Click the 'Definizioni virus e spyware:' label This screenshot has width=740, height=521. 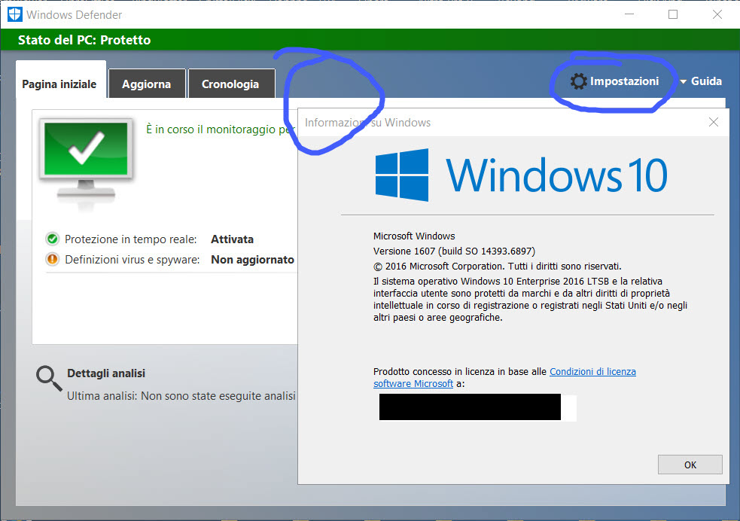pos(132,260)
